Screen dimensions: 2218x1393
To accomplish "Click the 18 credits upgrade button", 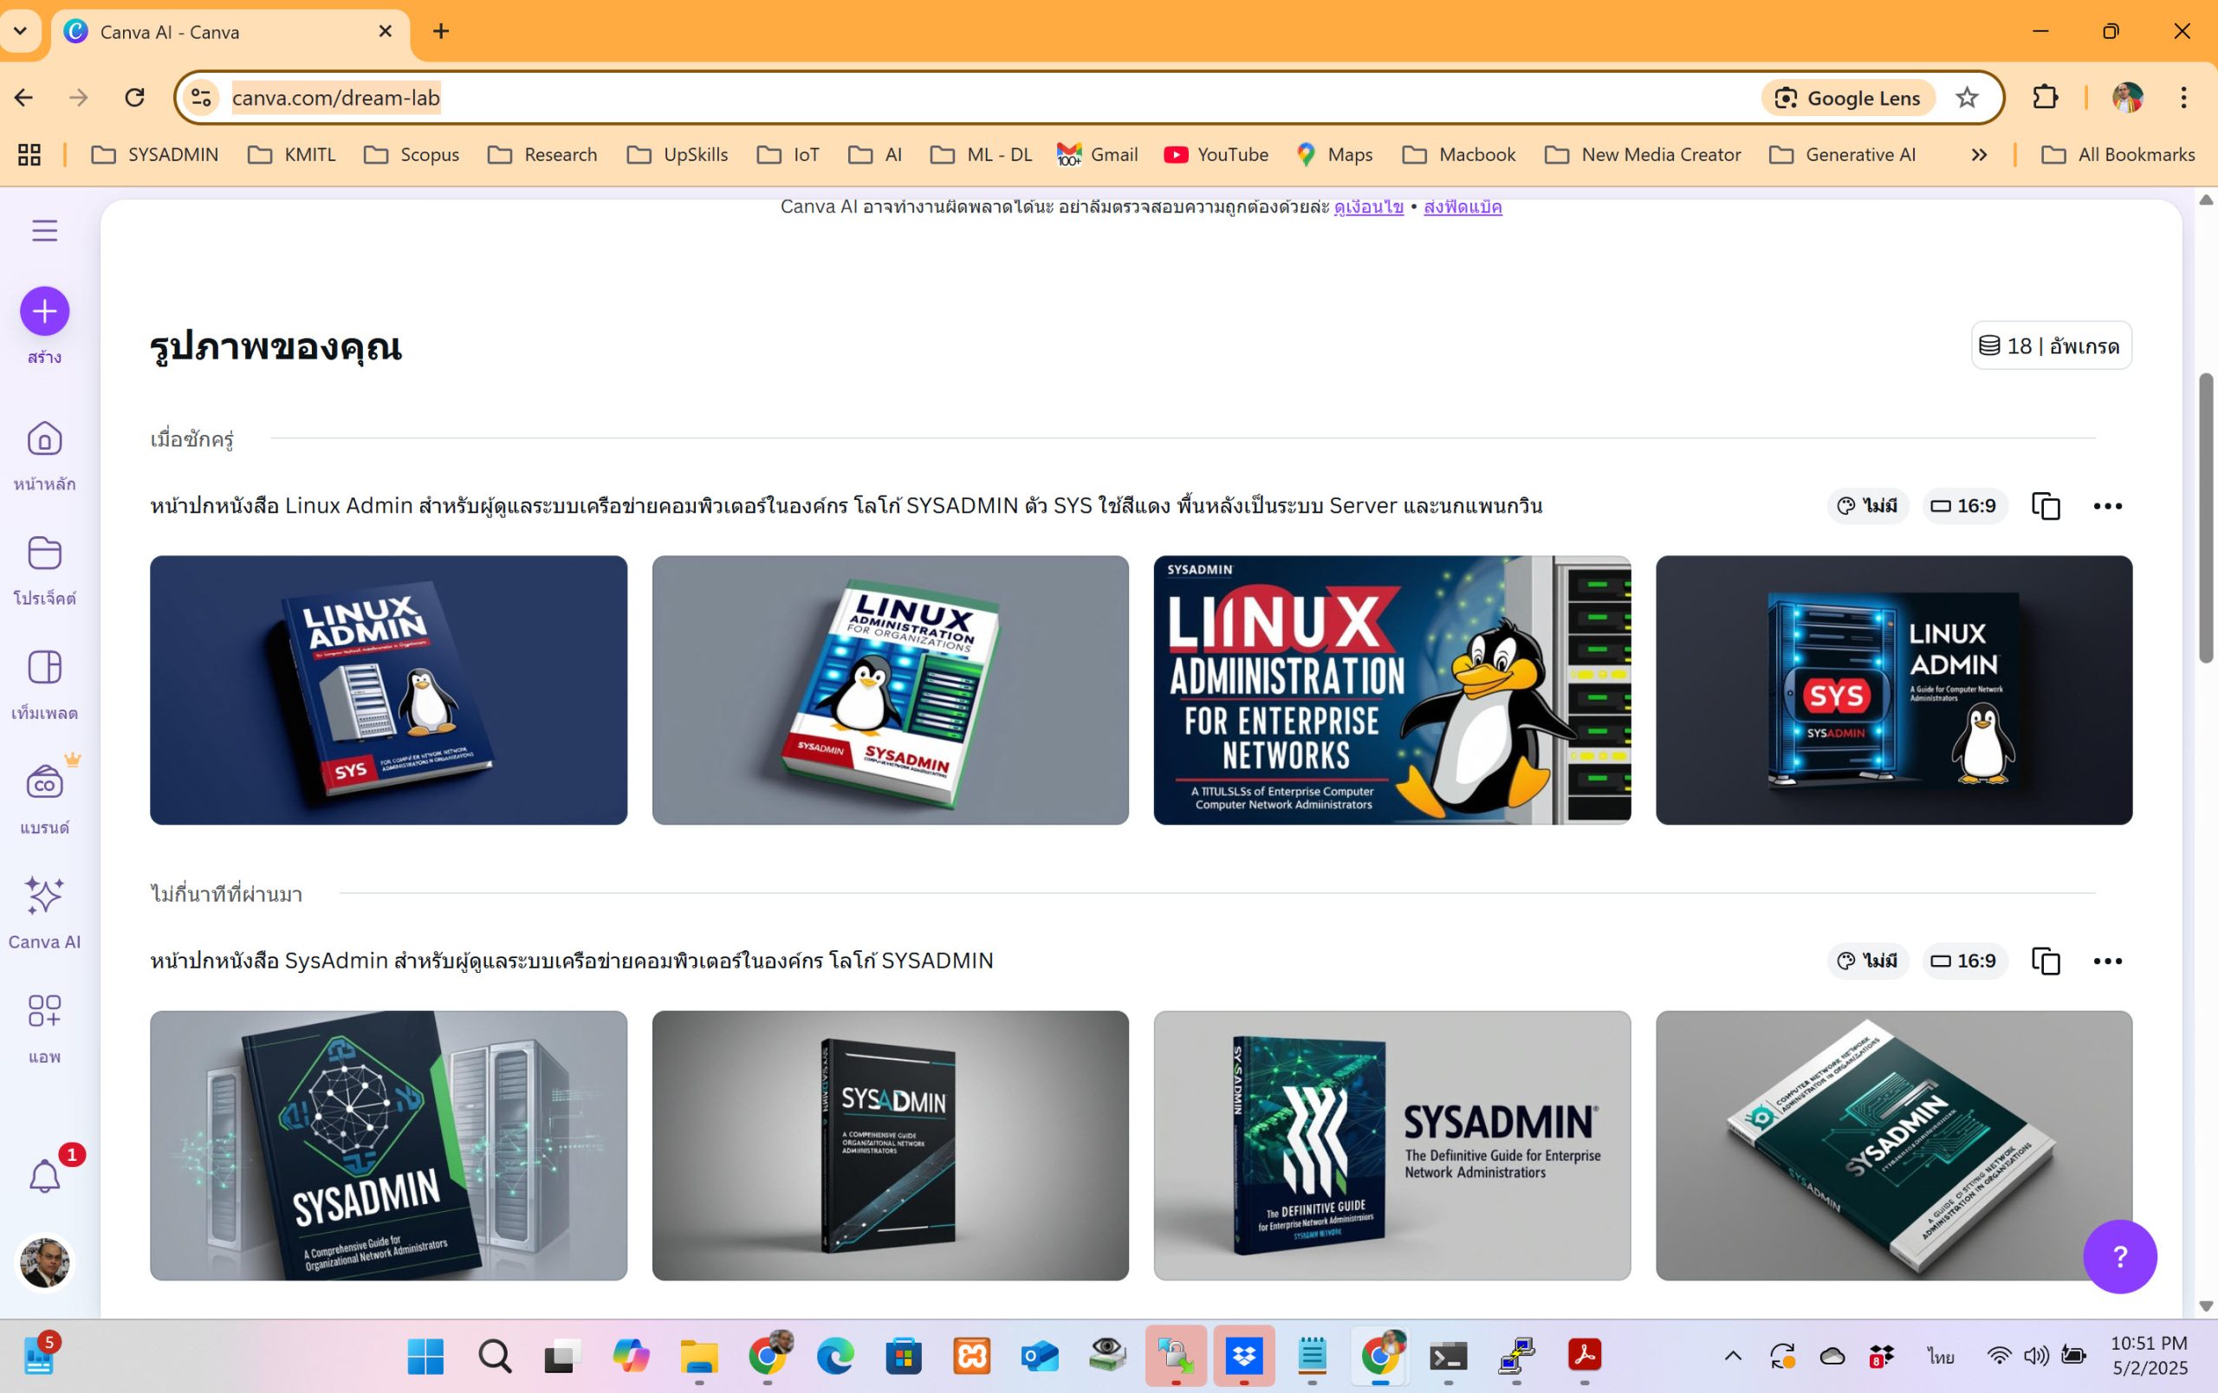I will (x=2051, y=346).
